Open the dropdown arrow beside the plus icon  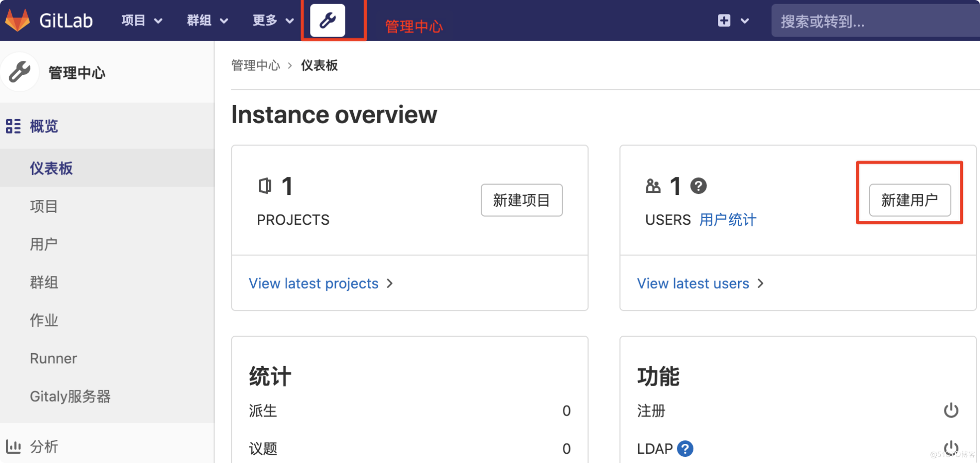pos(744,21)
